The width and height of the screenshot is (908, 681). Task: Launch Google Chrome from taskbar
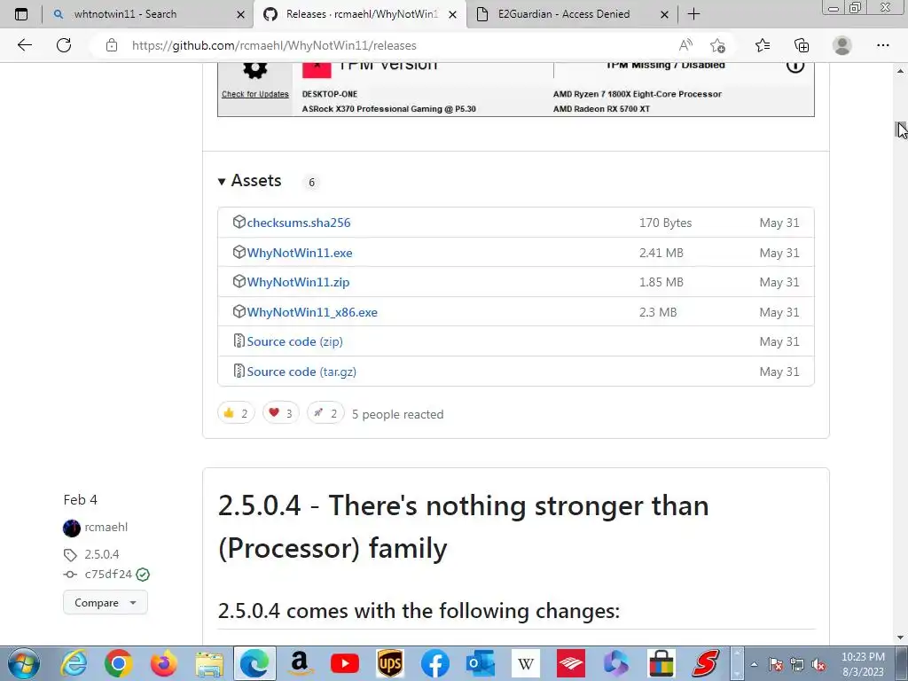119,663
